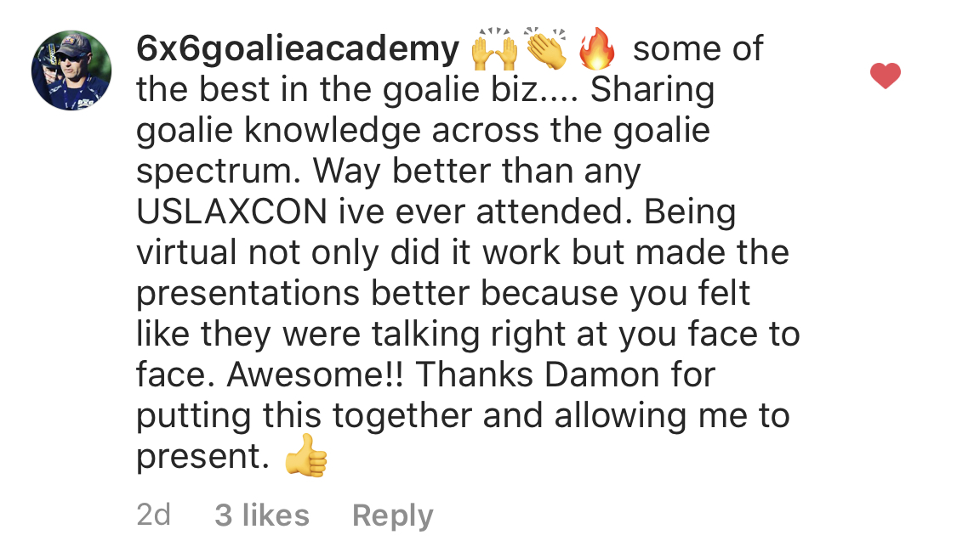This screenshot has height=552, width=957.
Task: Reply to the 6x6goalieacademy comment
Action: (392, 515)
